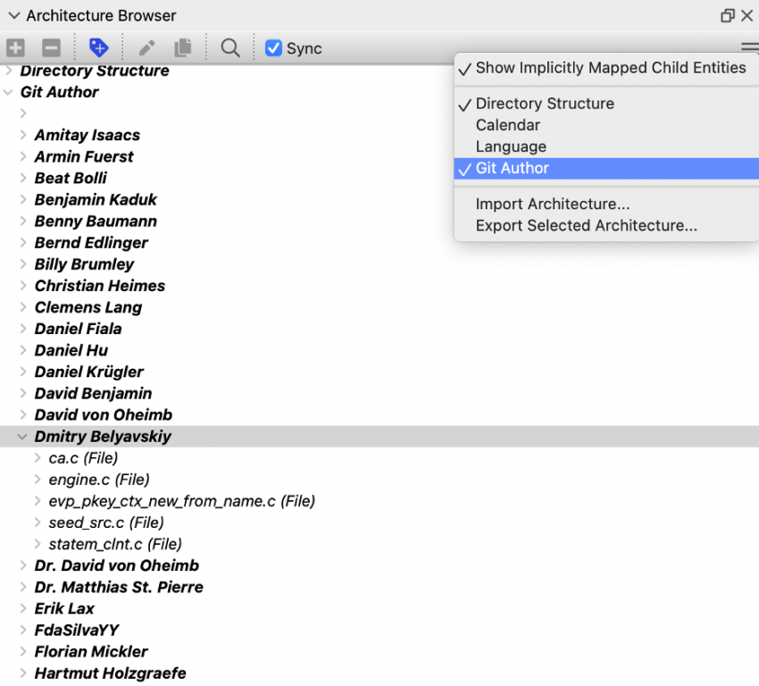Click Export Selected Architecture... entry

click(586, 226)
